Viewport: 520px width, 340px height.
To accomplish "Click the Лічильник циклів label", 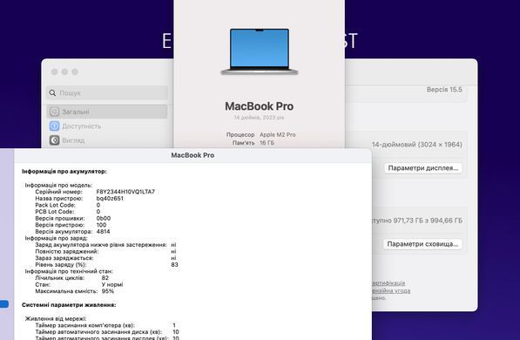I will click(x=60, y=278).
